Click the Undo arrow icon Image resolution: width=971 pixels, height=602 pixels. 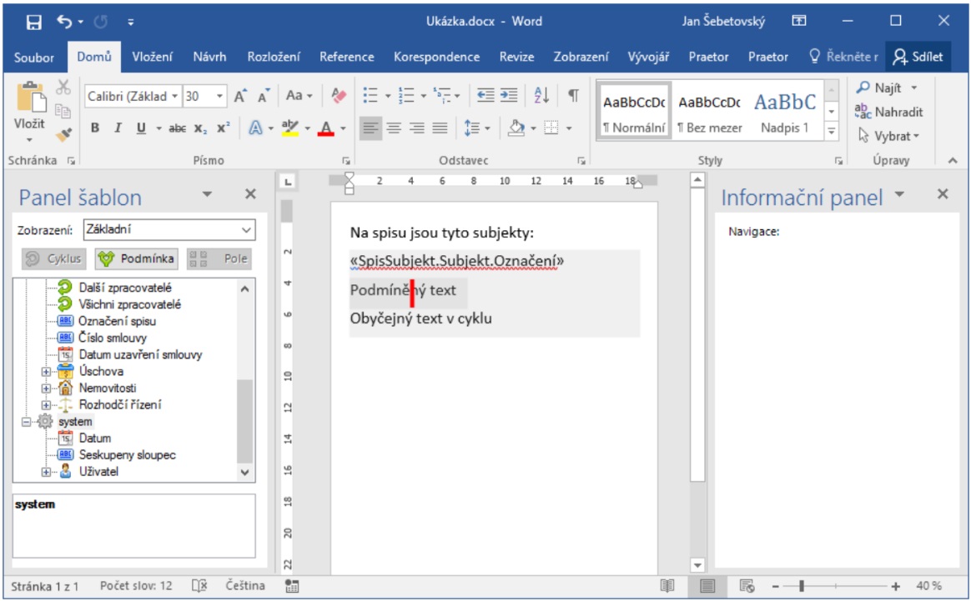66,23
